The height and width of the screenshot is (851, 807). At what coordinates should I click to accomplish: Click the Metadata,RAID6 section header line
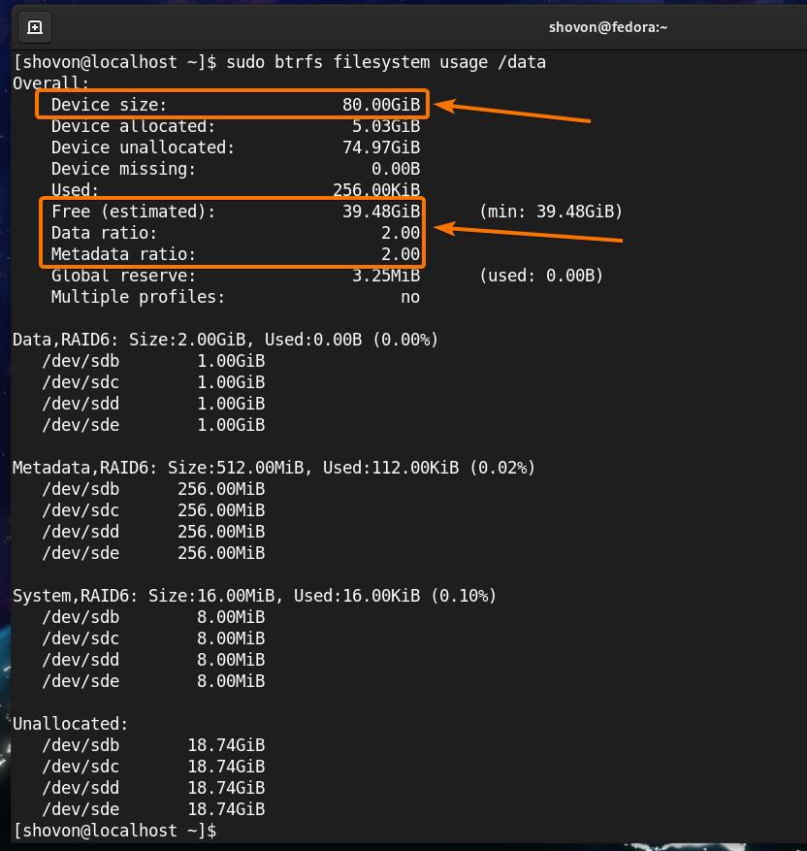274,468
